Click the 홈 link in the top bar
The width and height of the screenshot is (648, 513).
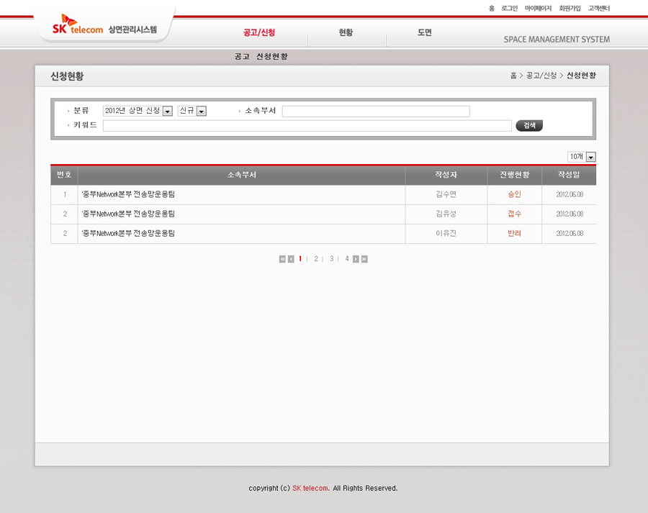491,8
